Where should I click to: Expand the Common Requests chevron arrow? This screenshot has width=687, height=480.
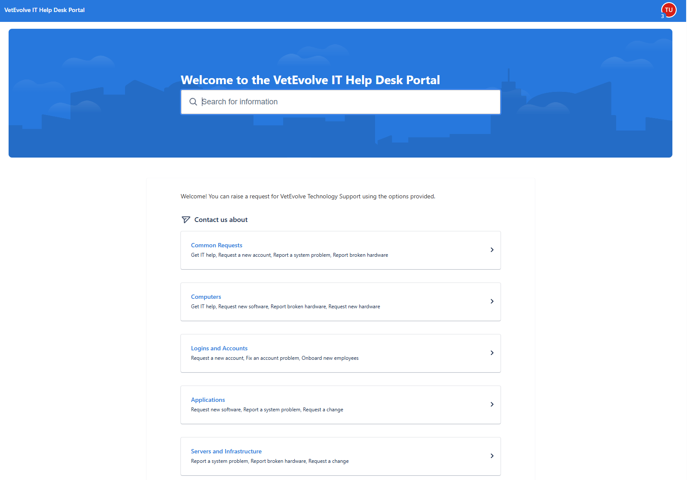(x=492, y=250)
